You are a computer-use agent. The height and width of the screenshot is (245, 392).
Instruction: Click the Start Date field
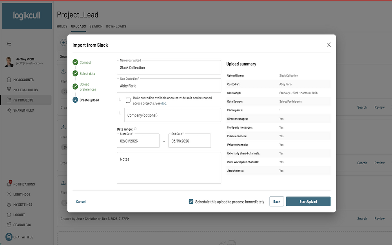(138, 140)
